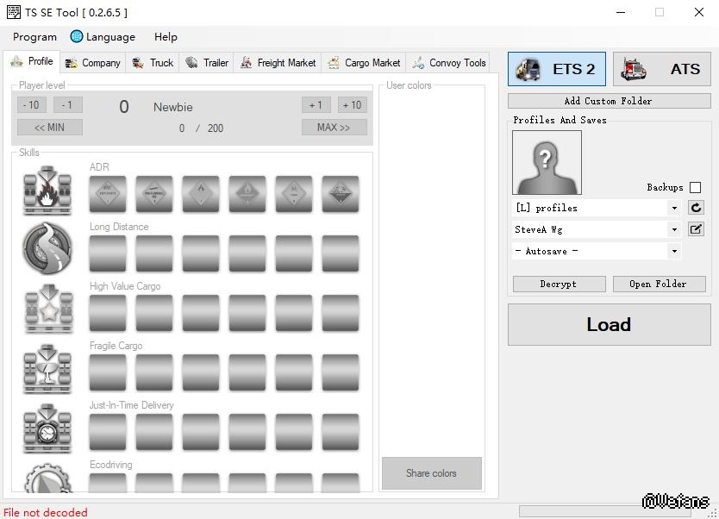The width and height of the screenshot is (719, 519).
Task: Increase player level by 1
Action: (x=316, y=105)
